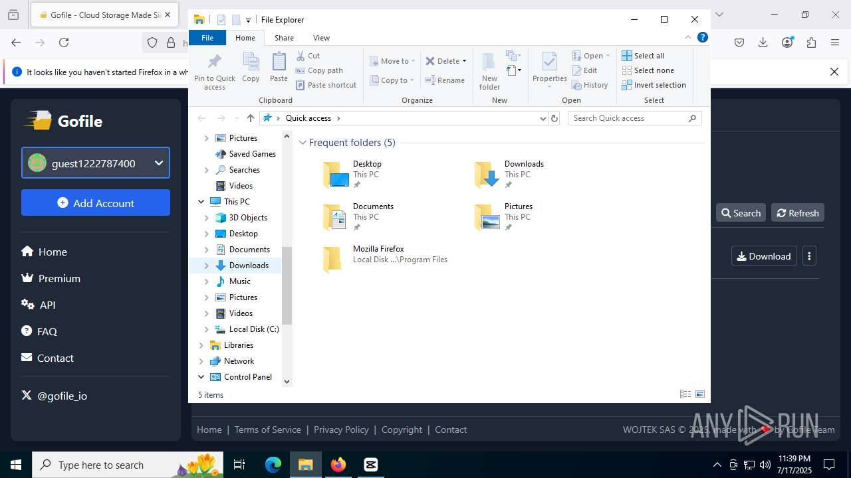The width and height of the screenshot is (851, 478).
Task: Click the address bar refresh icon
Action: click(554, 118)
